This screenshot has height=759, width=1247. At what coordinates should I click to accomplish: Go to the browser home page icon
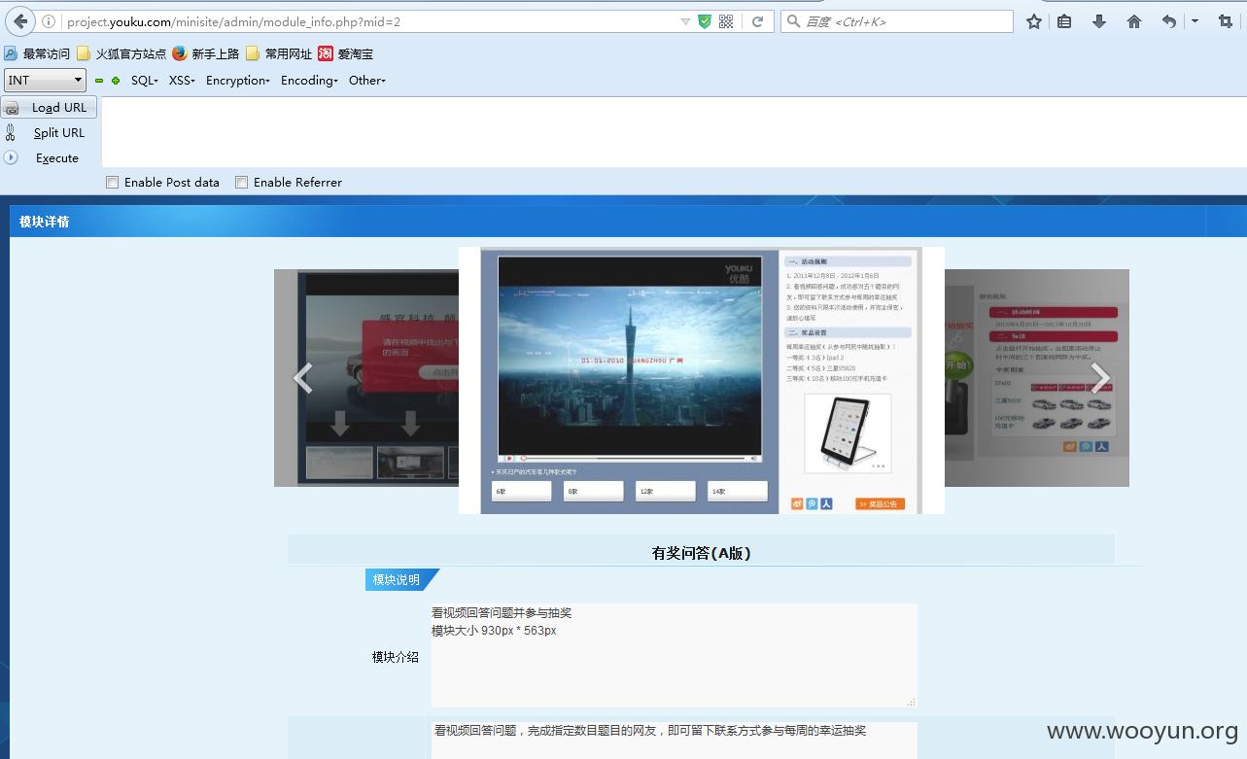tap(1134, 21)
